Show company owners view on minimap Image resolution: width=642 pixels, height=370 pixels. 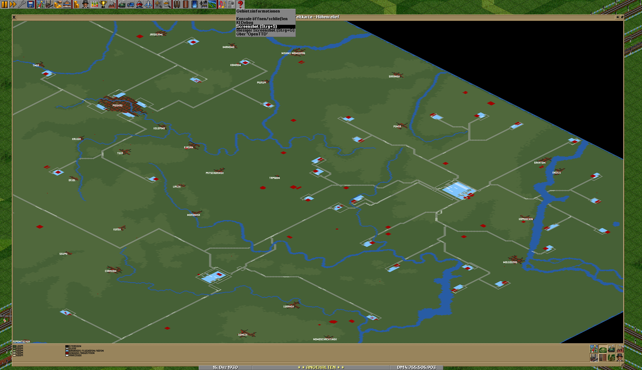tap(620, 357)
